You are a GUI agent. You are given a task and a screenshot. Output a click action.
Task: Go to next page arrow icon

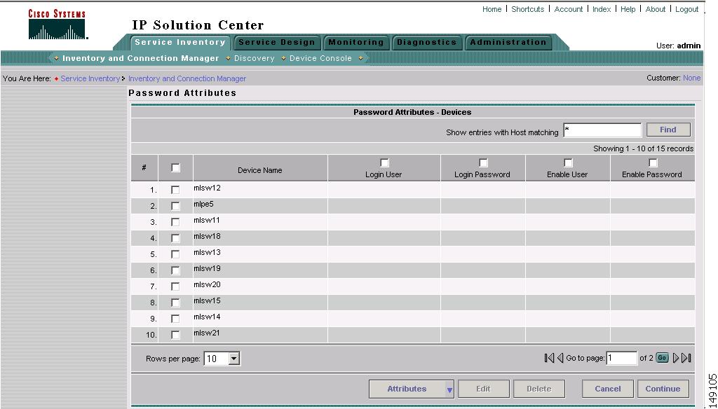pyautogui.click(x=676, y=358)
